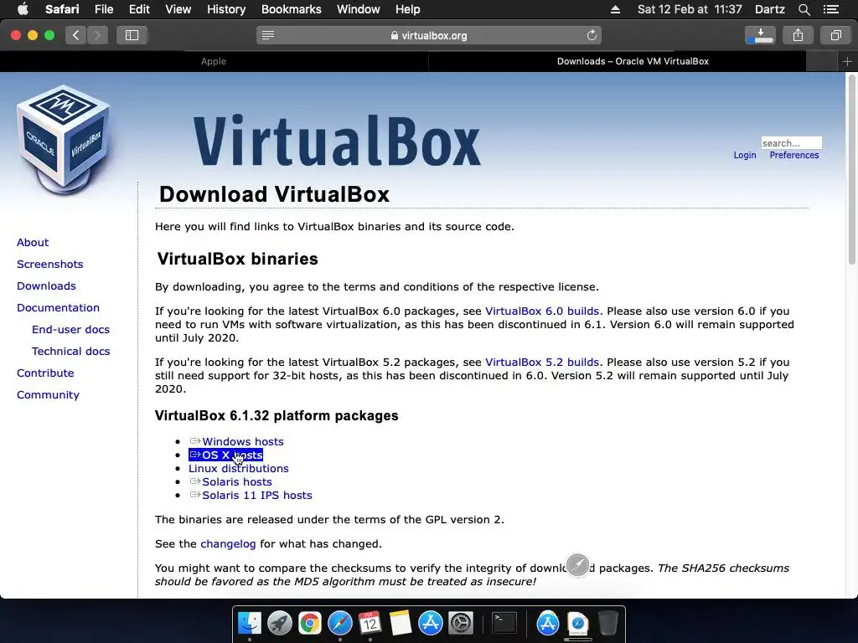Viewport: 858px width, 643px height.
Task: Open Notes from the Dock
Action: (x=400, y=623)
